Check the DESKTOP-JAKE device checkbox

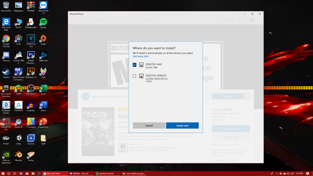coord(134,65)
